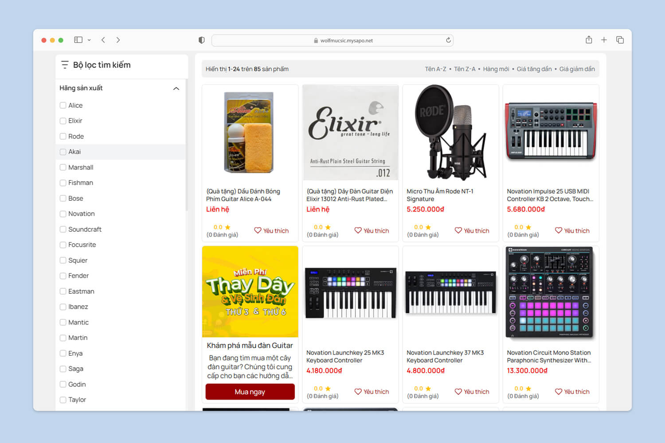Sort products by Hàng mới
Image resolution: width=665 pixels, height=443 pixels.
tap(496, 69)
